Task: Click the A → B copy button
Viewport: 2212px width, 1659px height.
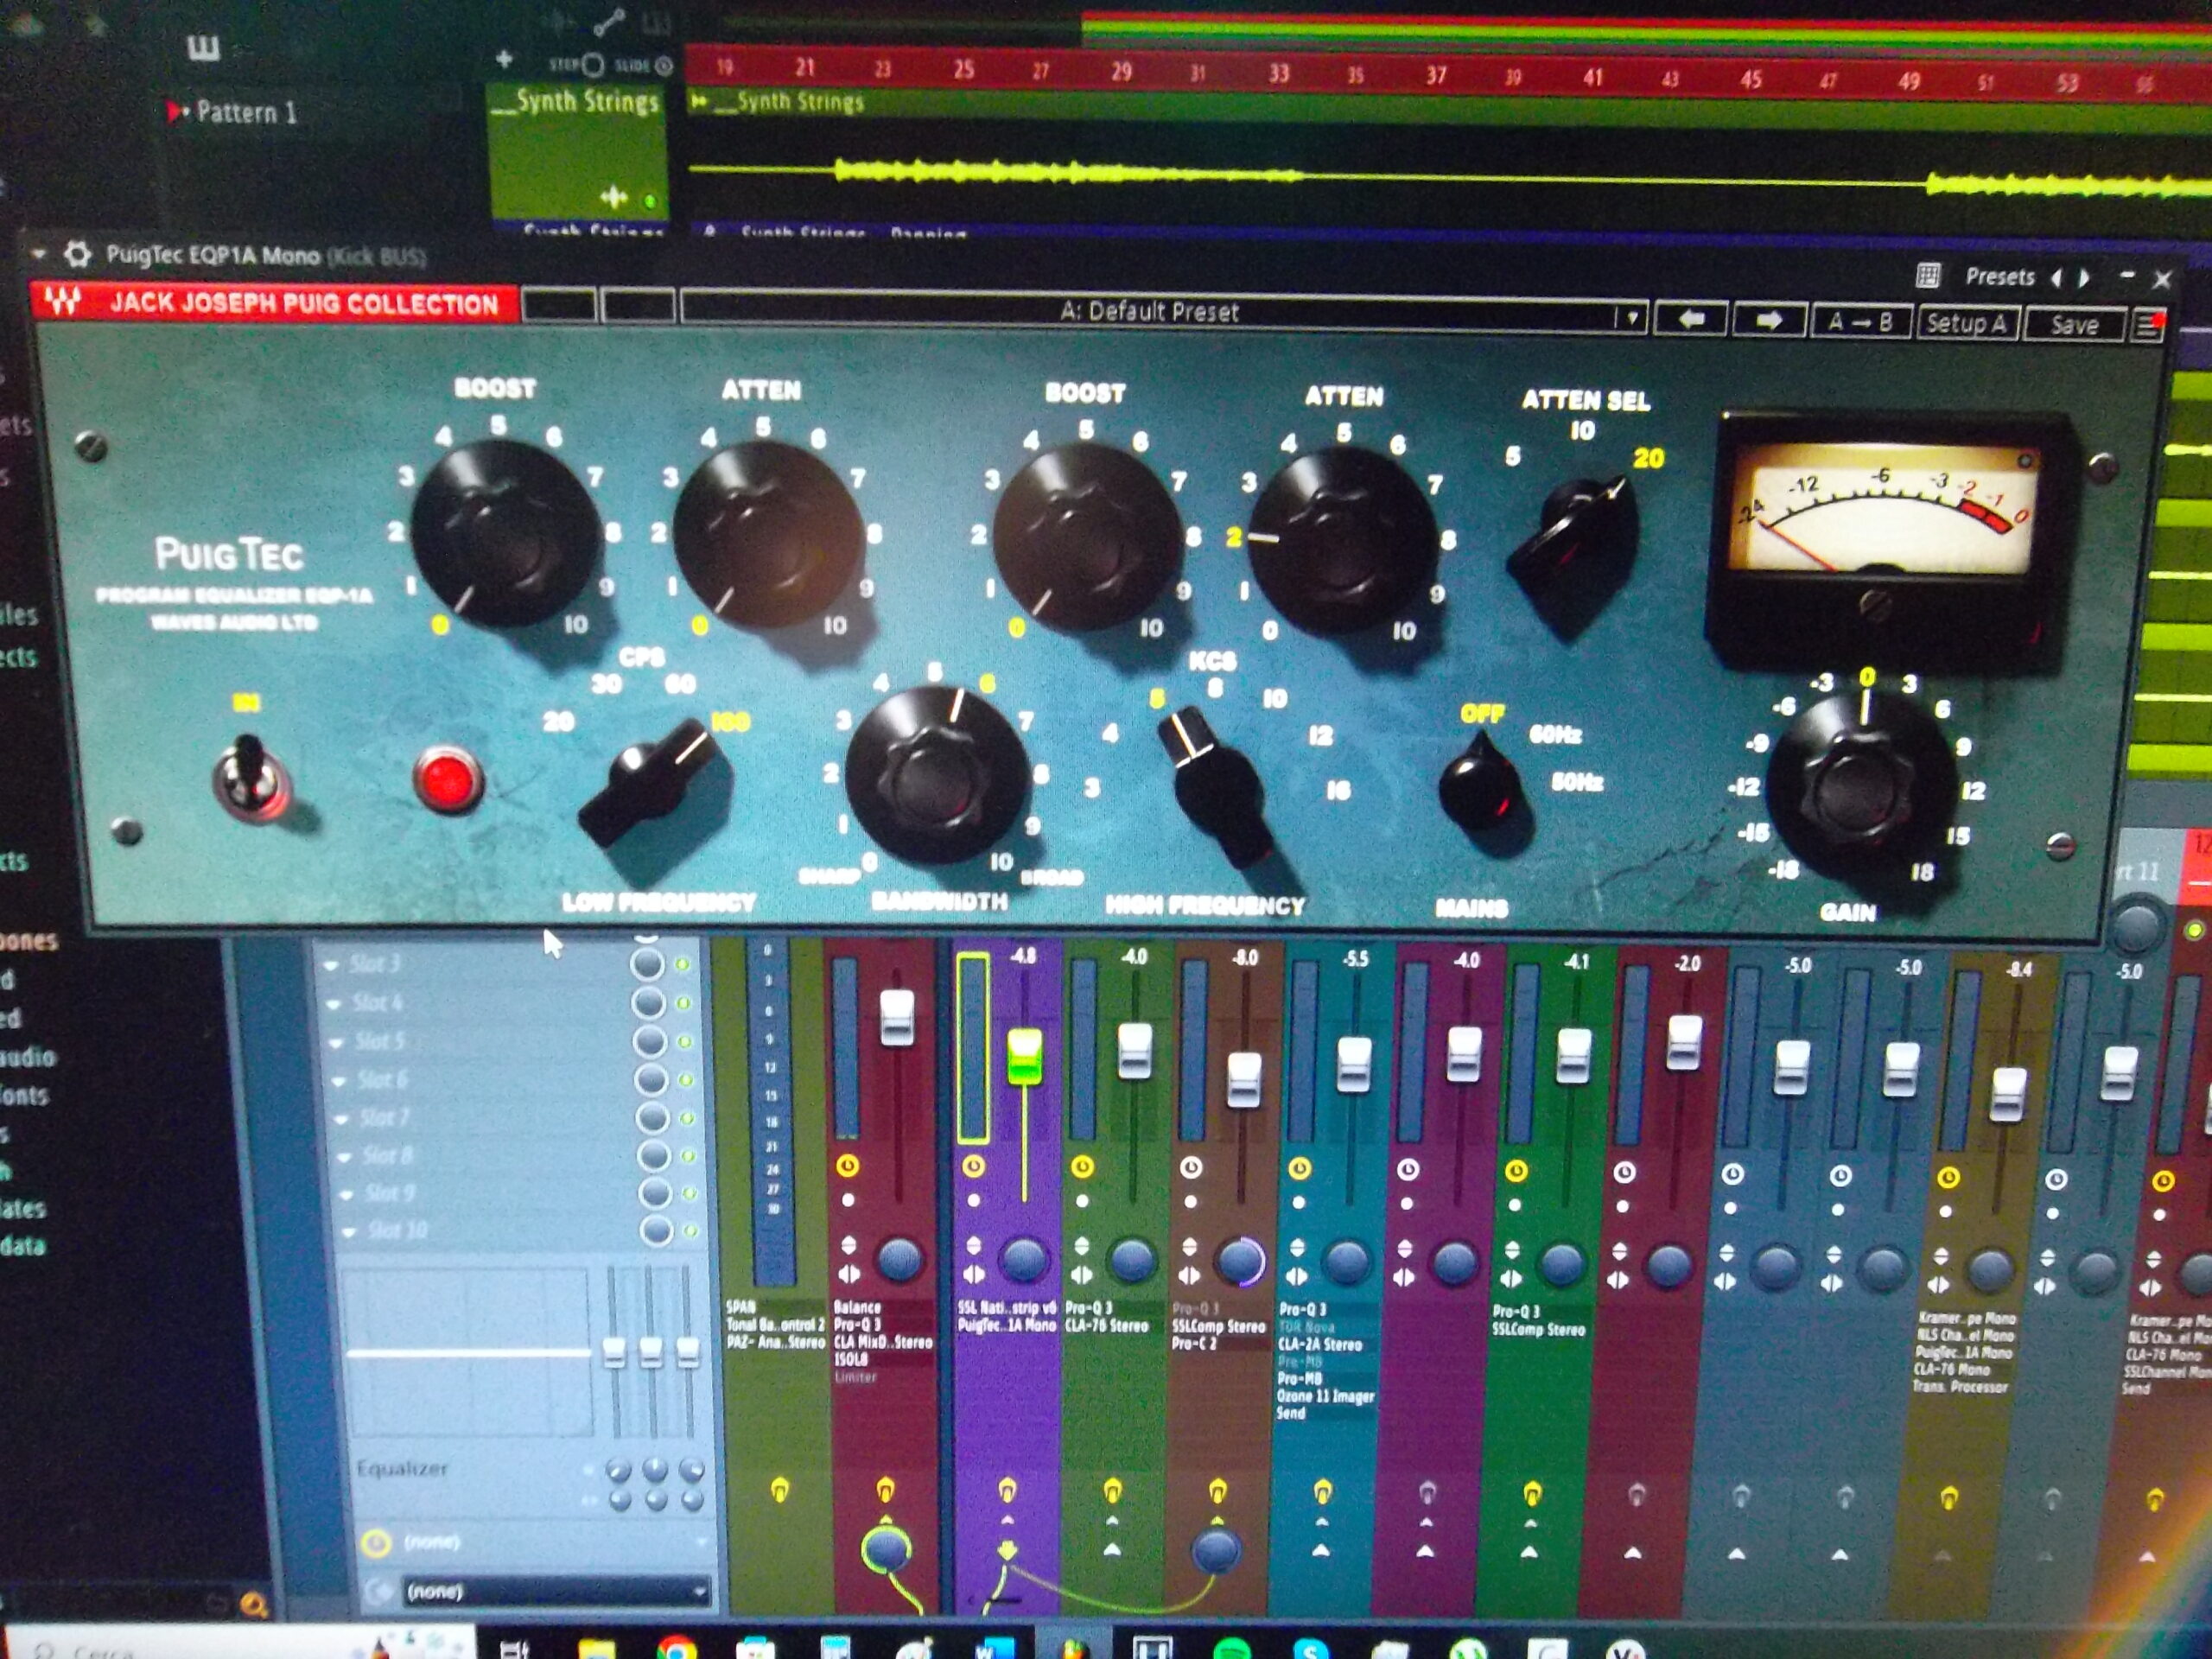Action: pos(1860,322)
